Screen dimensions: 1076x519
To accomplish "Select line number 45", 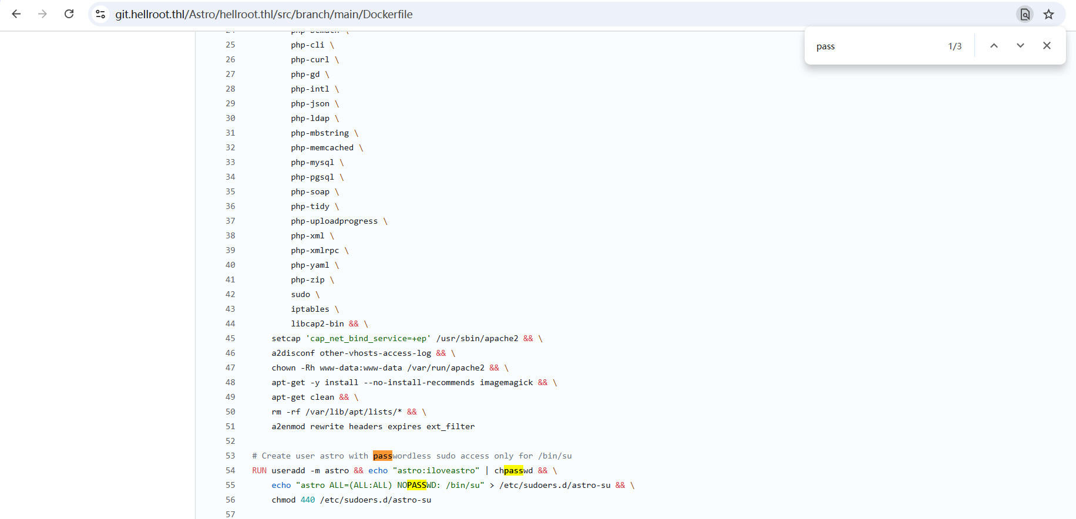I will (x=230, y=338).
